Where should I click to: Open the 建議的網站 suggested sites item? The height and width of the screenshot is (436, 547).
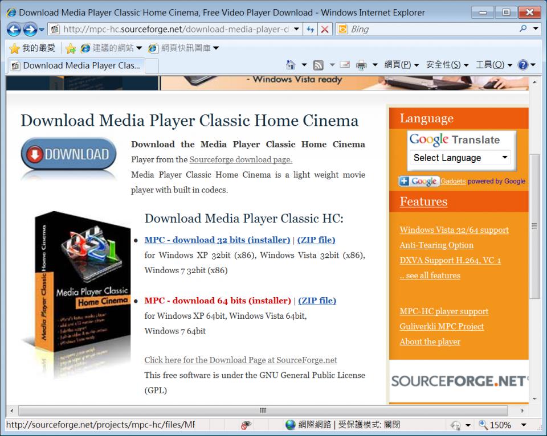tap(111, 48)
